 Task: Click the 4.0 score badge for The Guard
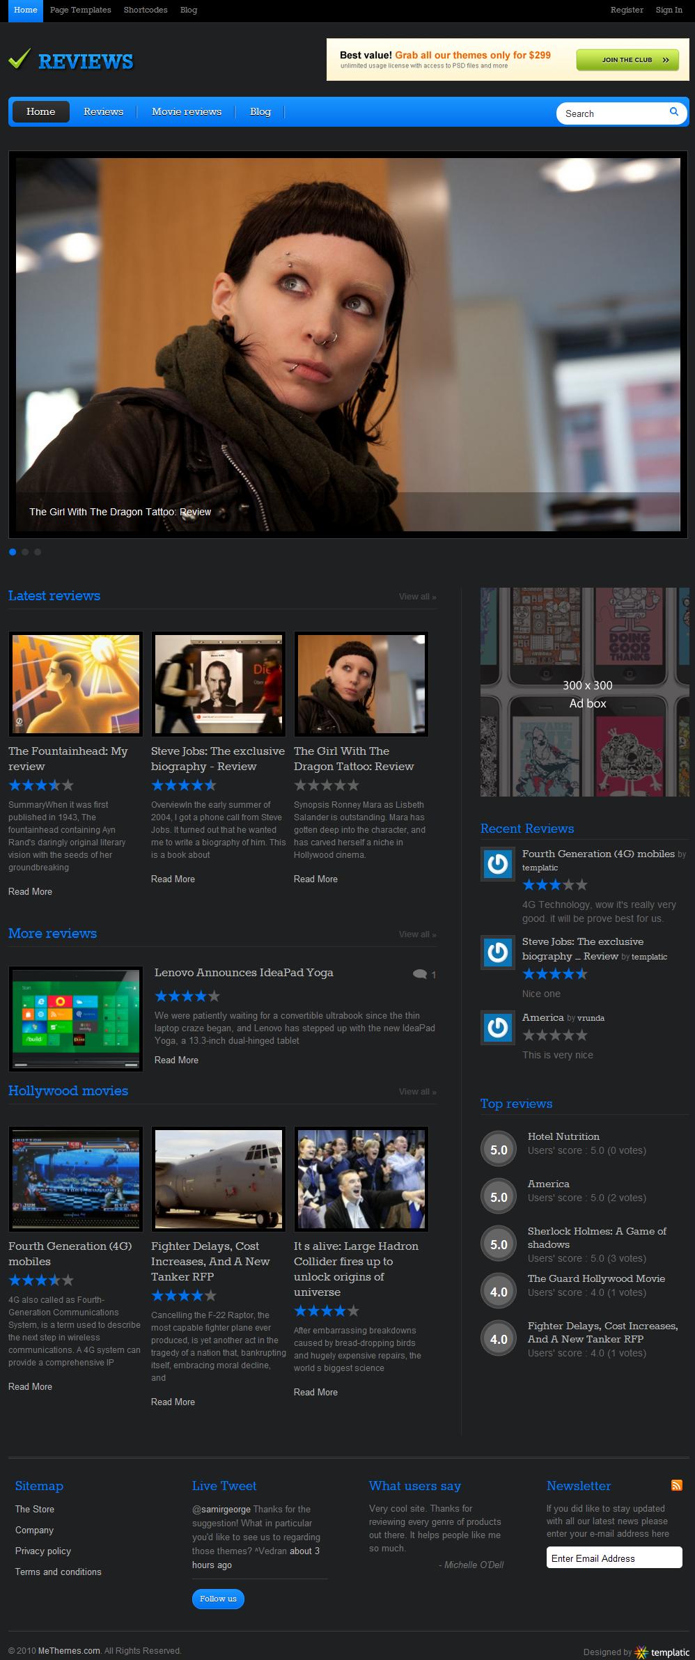click(499, 1292)
